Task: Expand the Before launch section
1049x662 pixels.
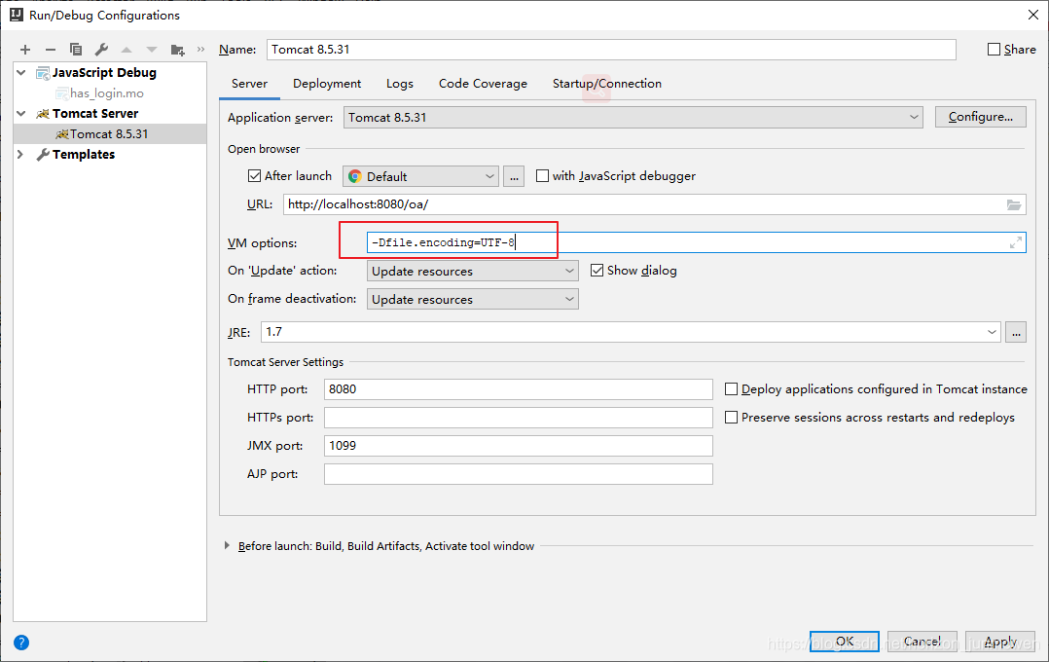Action: 227,545
